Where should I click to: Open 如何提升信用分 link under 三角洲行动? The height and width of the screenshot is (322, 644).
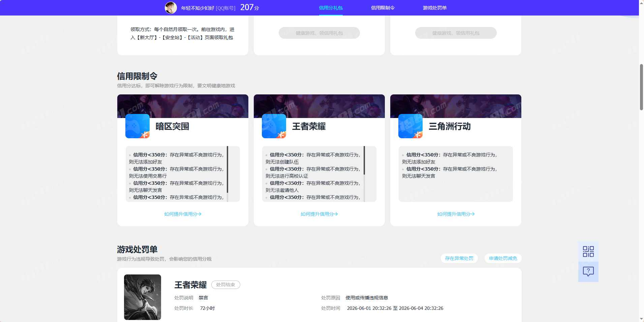coord(456,214)
